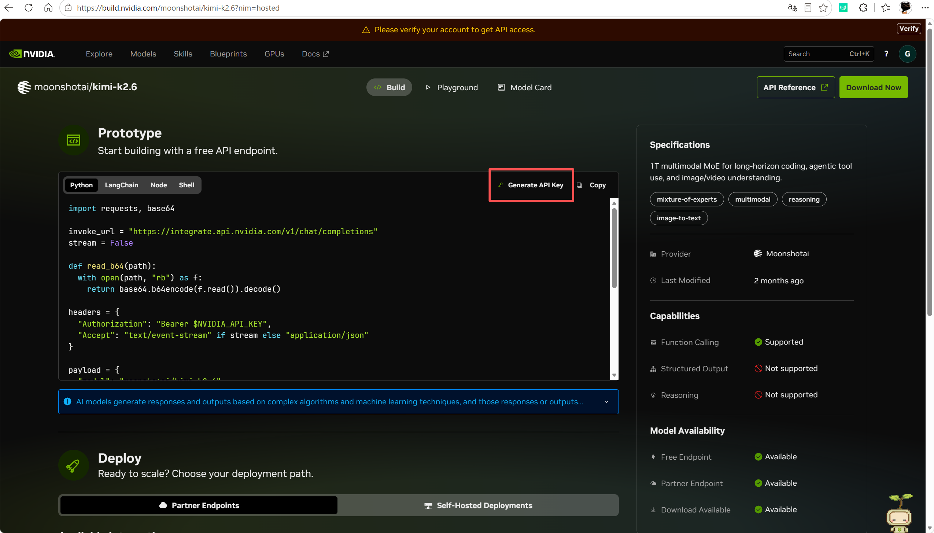This screenshot has height=533, width=934.
Task: Expand the AI models disclaimer chevron
Action: [x=606, y=402]
